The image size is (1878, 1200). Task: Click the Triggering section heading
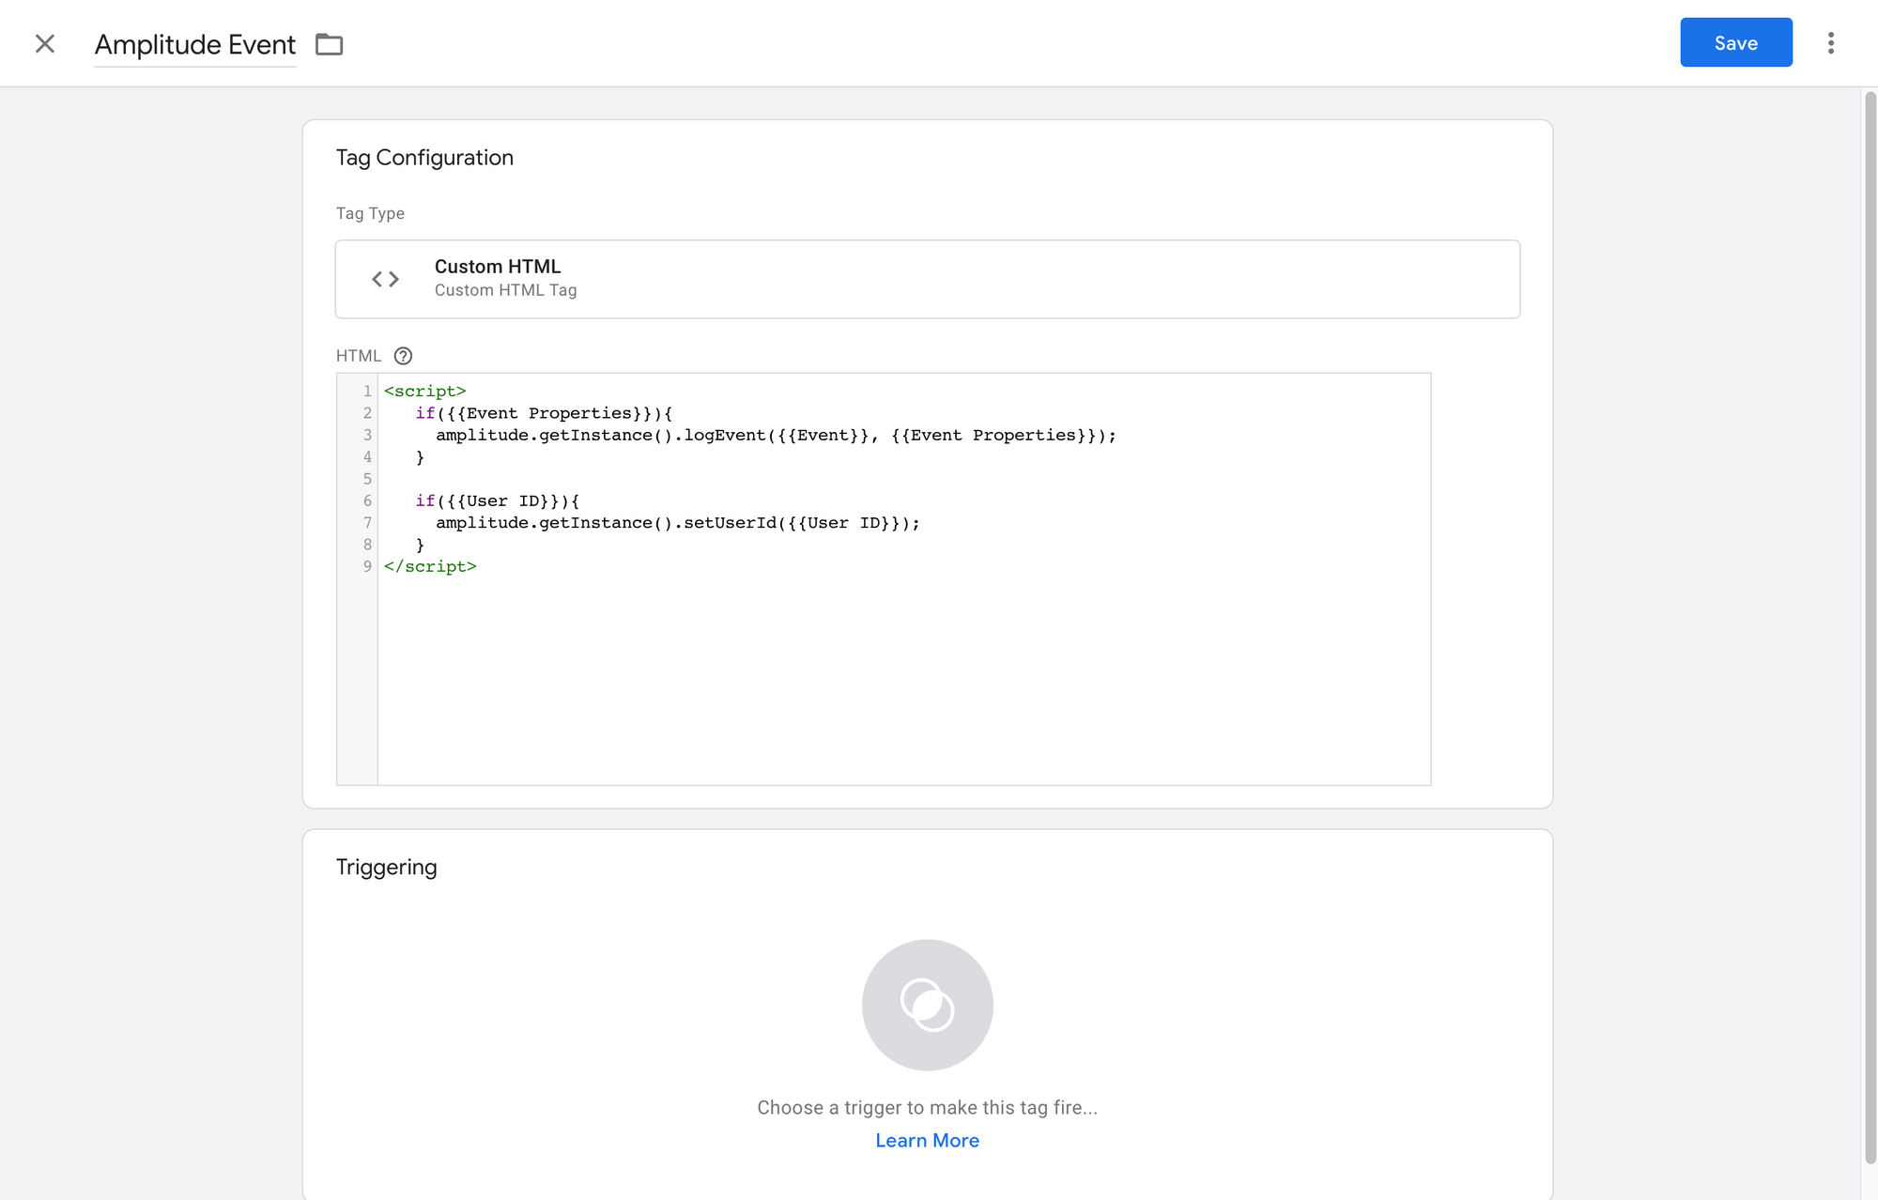pos(386,867)
